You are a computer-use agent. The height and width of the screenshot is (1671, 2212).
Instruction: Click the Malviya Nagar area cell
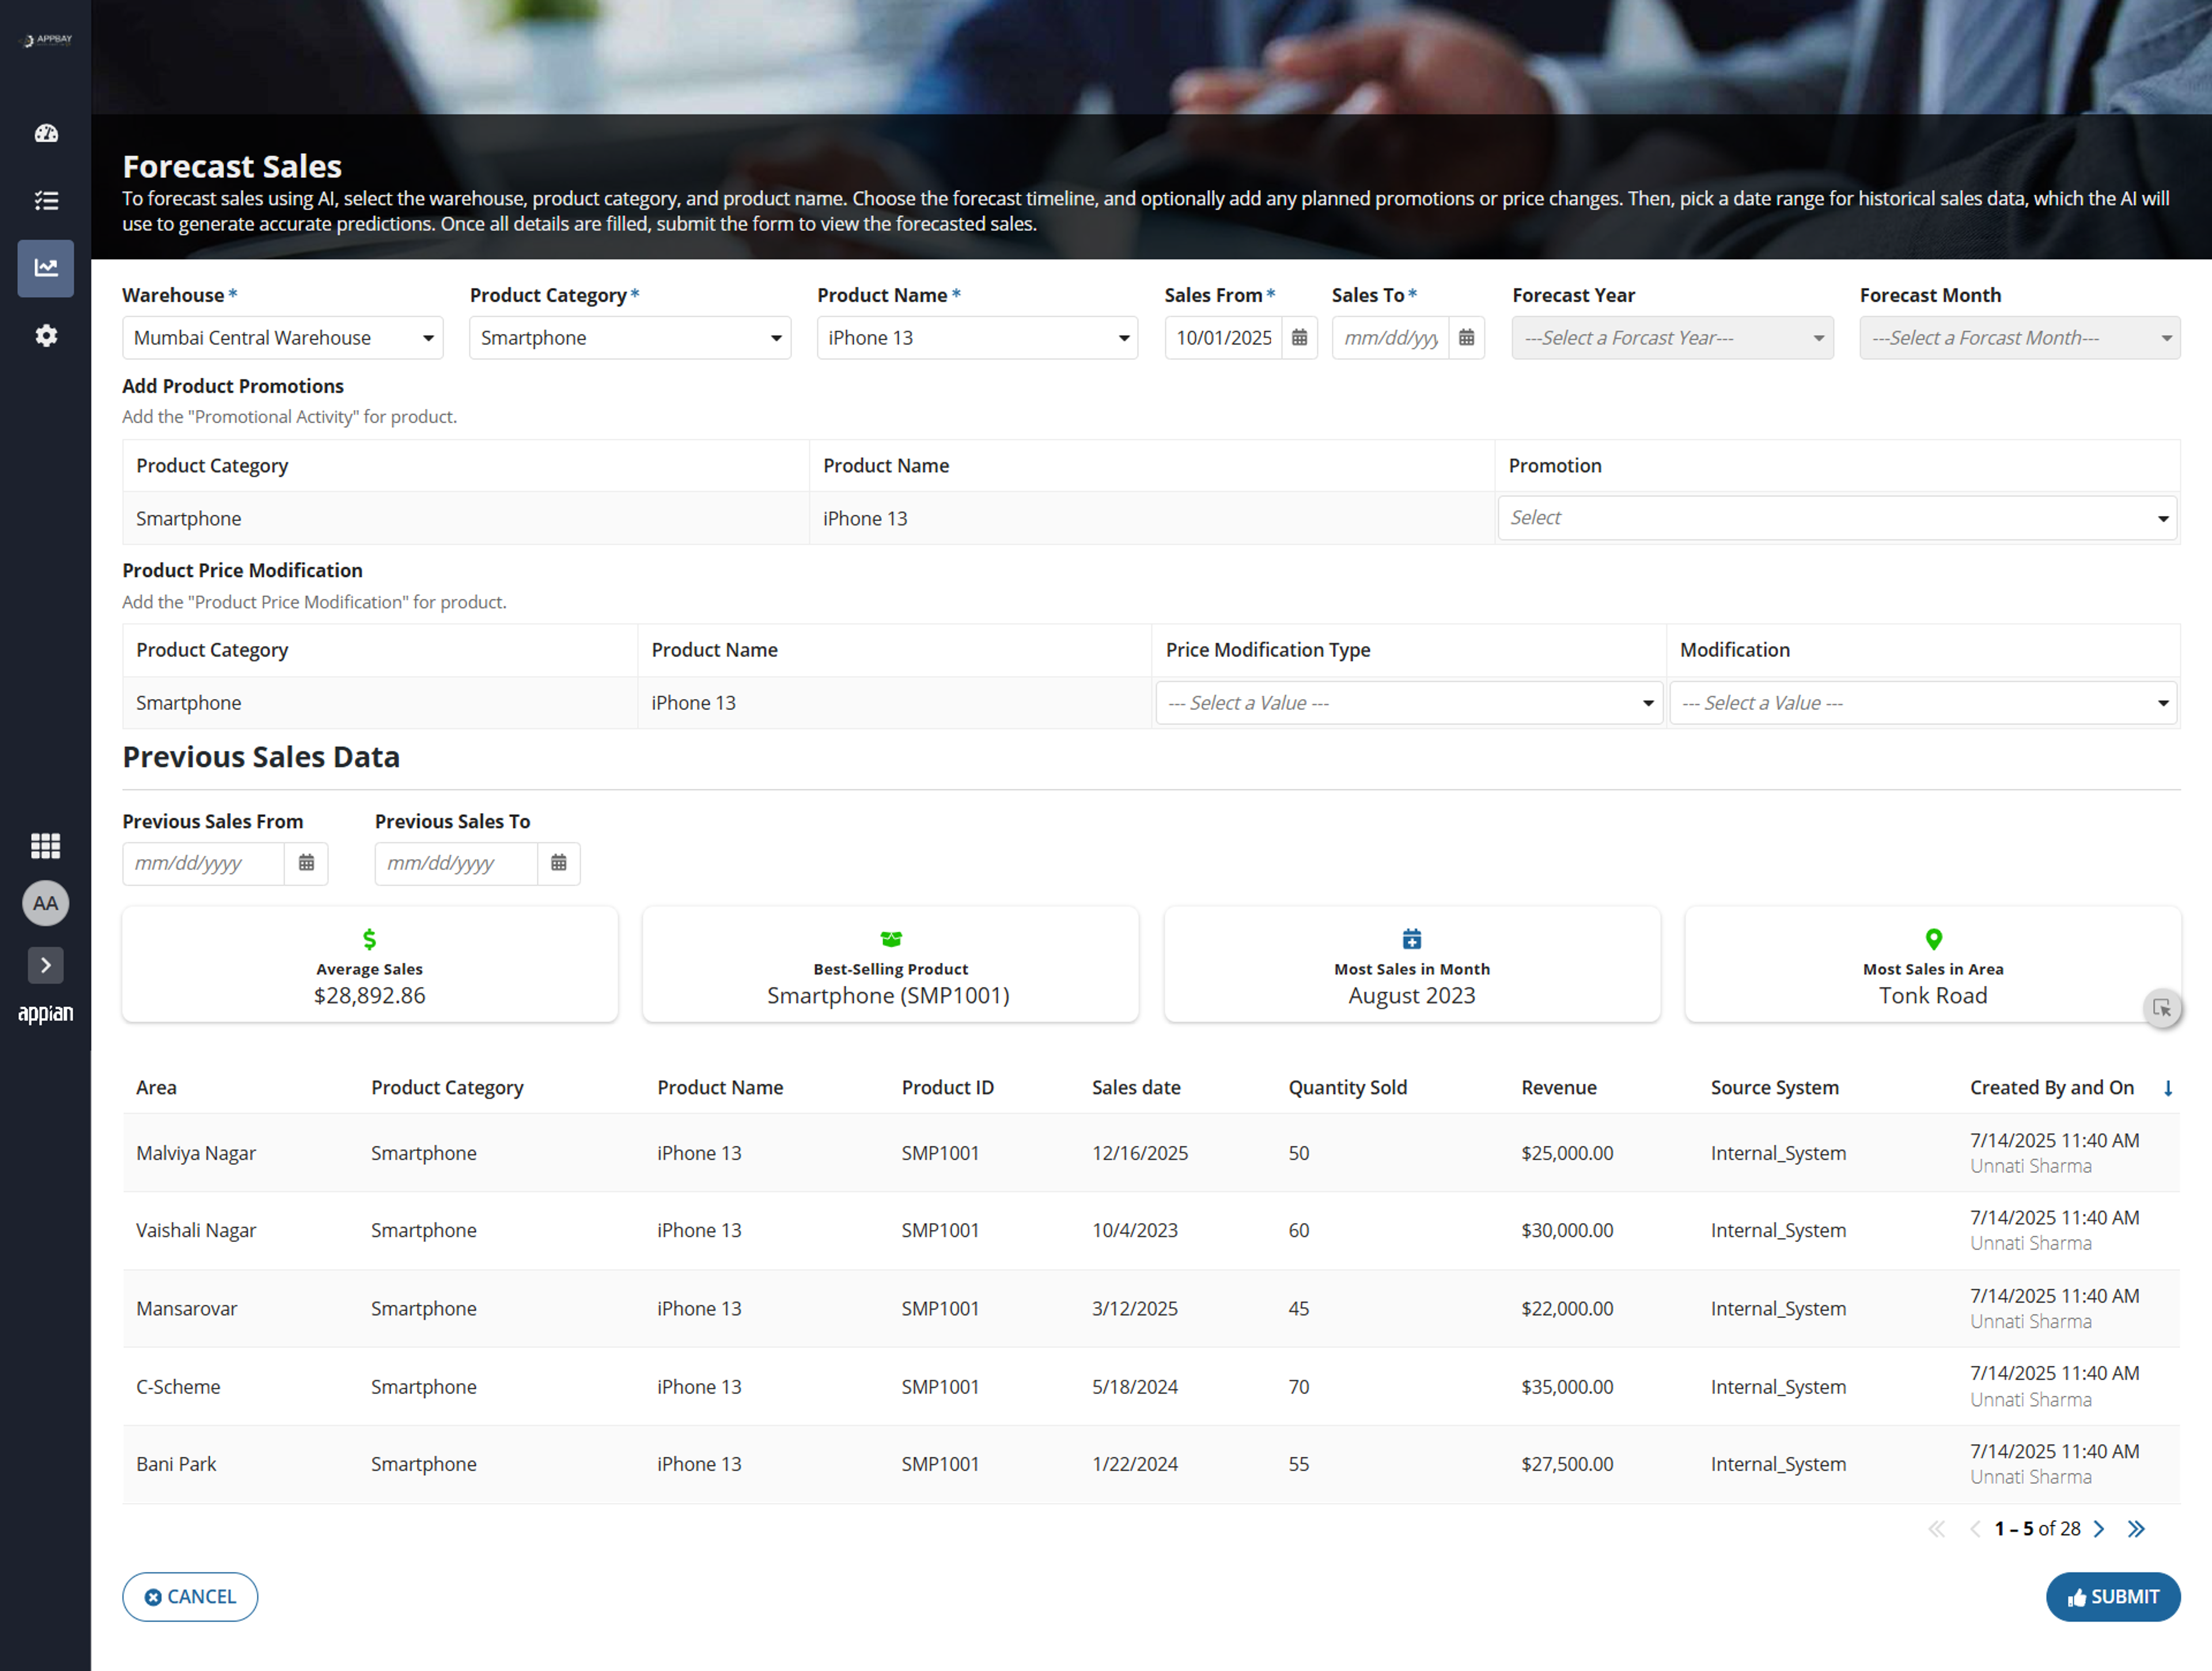click(196, 1153)
